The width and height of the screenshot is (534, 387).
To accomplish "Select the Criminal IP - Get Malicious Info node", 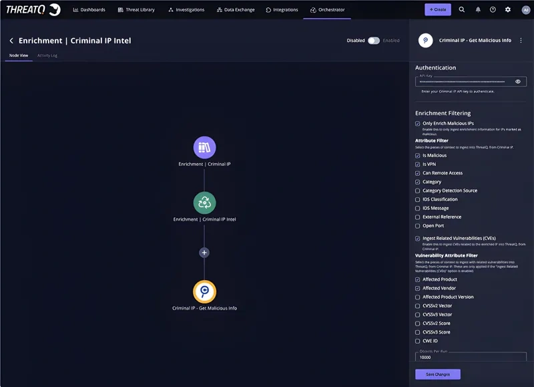I will [x=204, y=292].
